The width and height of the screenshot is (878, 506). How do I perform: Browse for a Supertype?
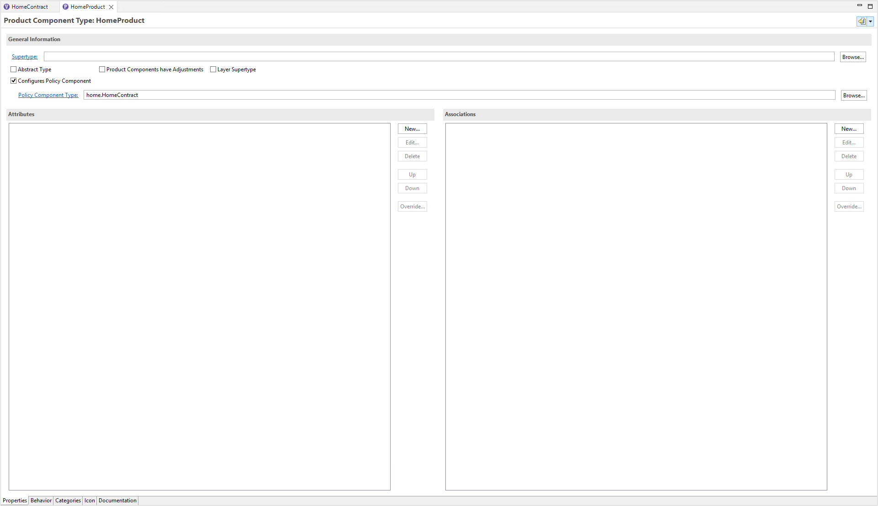(853, 57)
